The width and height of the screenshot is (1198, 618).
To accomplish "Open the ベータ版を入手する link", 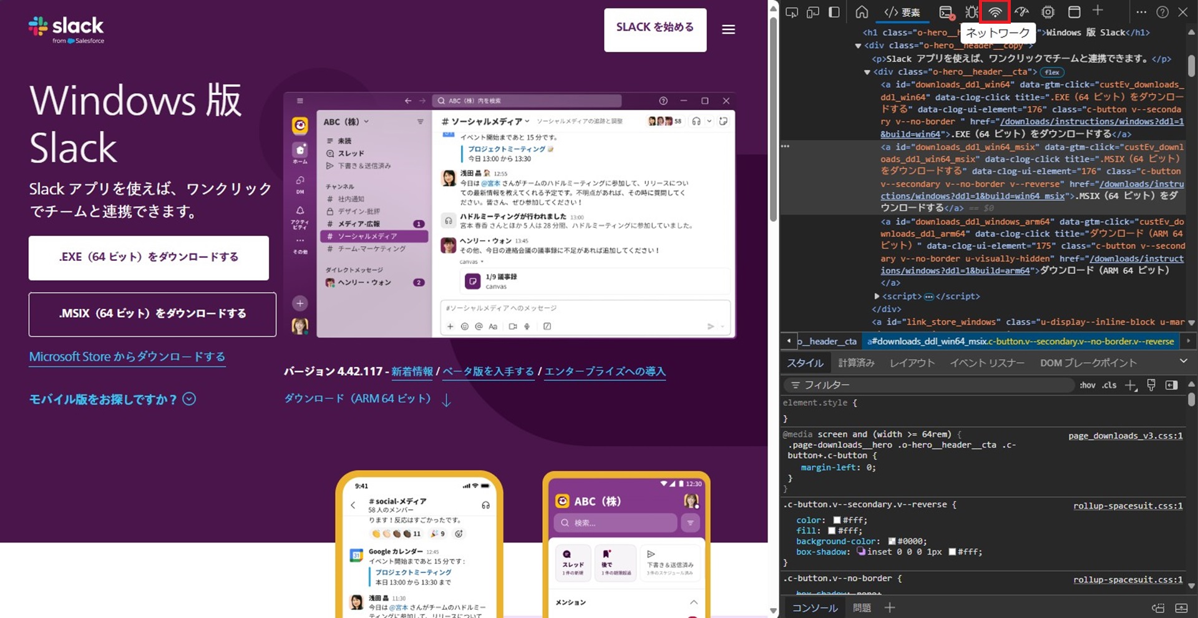I will pos(489,371).
